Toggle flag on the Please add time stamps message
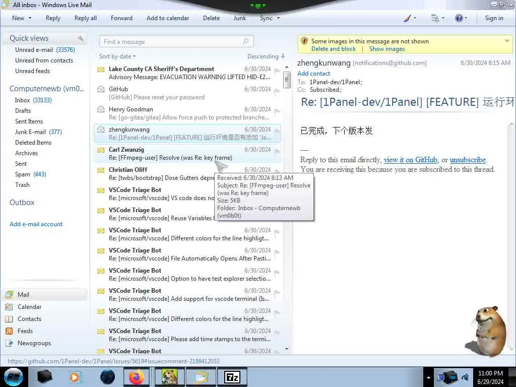The width and height of the screenshot is (516, 387). click(x=277, y=333)
